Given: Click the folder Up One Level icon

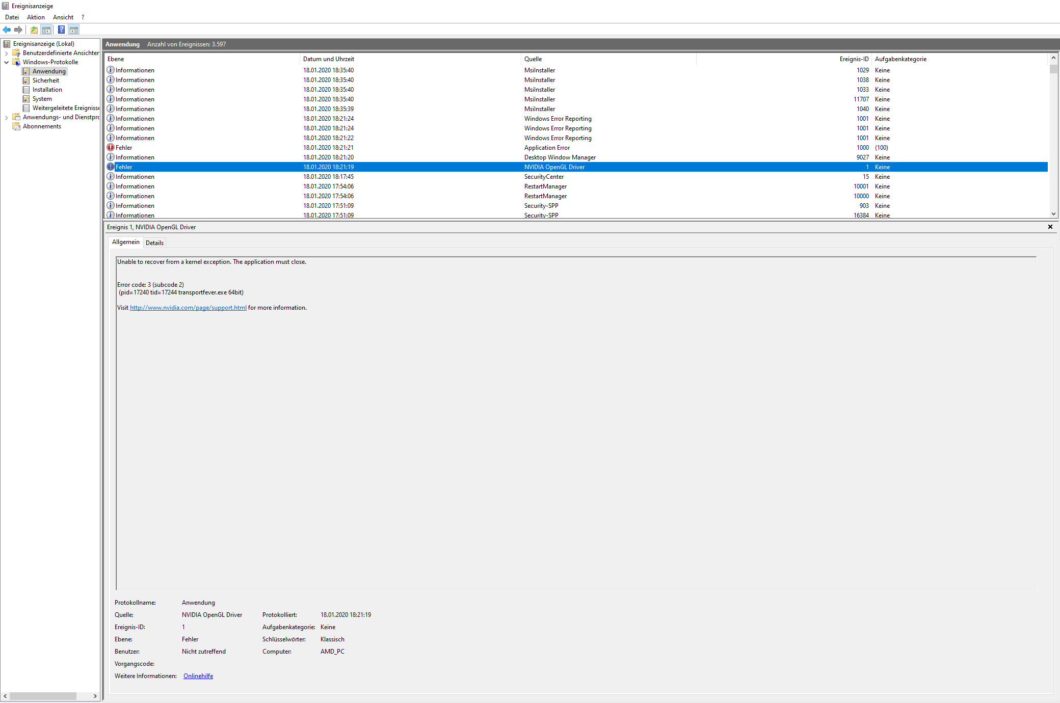Looking at the screenshot, I should [x=34, y=30].
